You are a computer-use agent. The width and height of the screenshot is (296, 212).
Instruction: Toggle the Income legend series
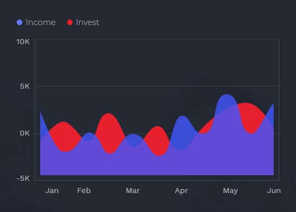(x=36, y=22)
